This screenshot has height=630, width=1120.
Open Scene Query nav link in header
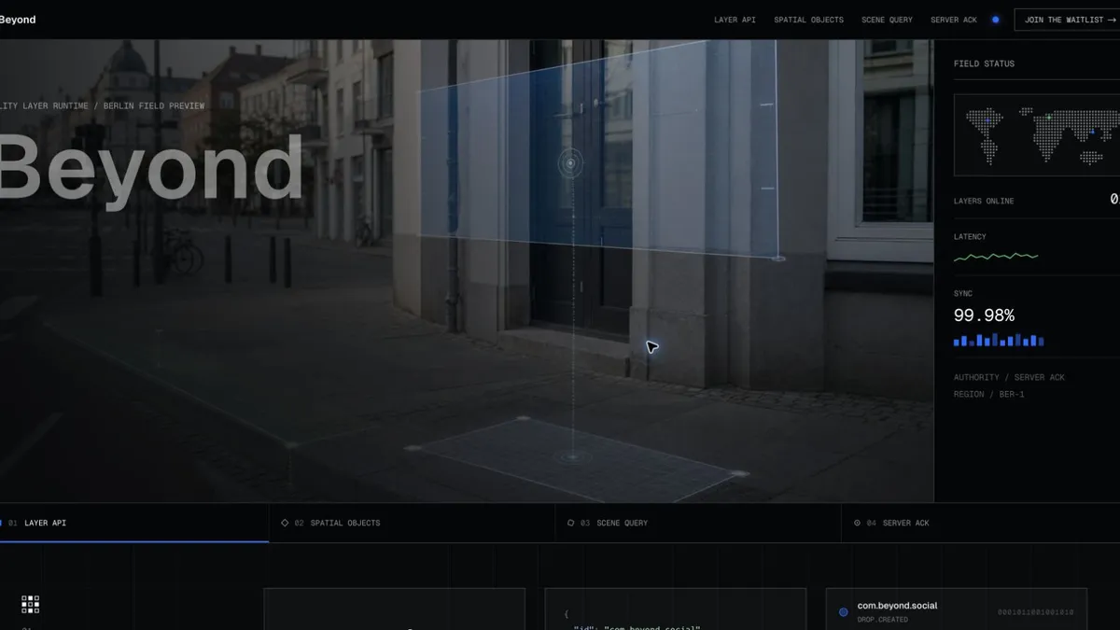[887, 20]
